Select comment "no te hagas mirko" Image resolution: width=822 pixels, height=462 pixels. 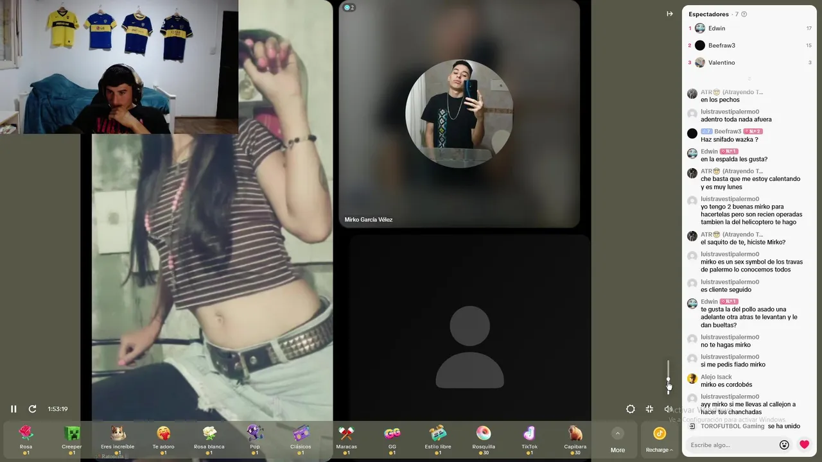(726, 345)
